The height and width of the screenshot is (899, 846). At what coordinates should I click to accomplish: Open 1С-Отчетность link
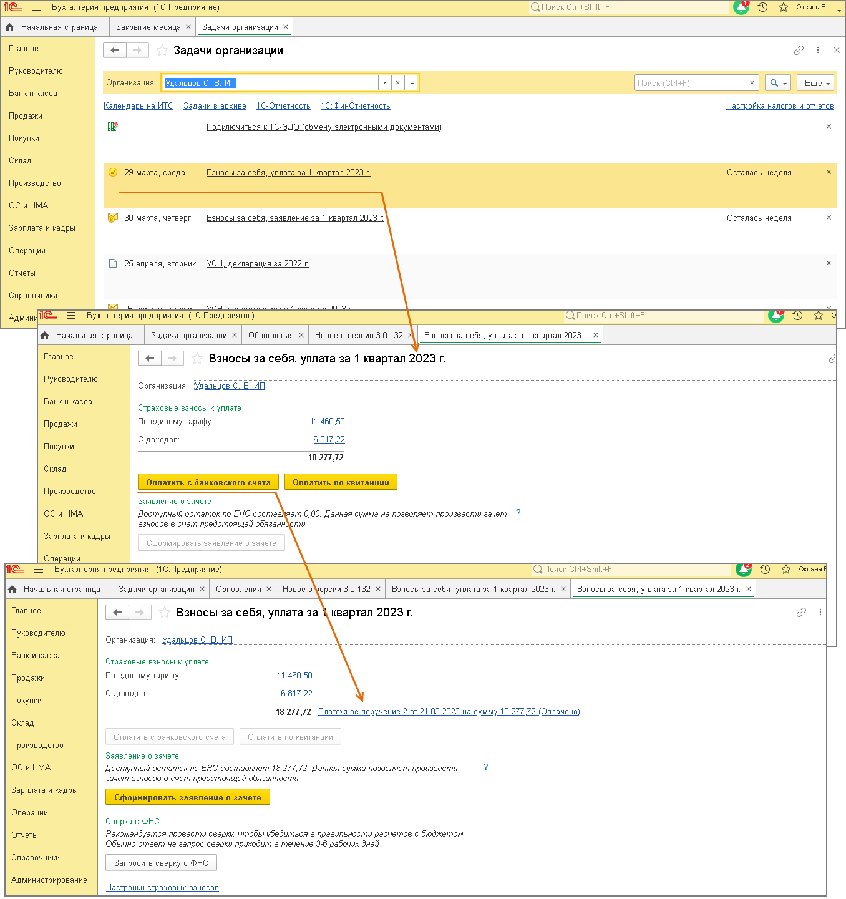pyautogui.click(x=283, y=106)
